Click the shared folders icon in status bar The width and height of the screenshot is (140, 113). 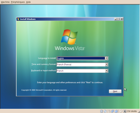(x=116, y=111)
